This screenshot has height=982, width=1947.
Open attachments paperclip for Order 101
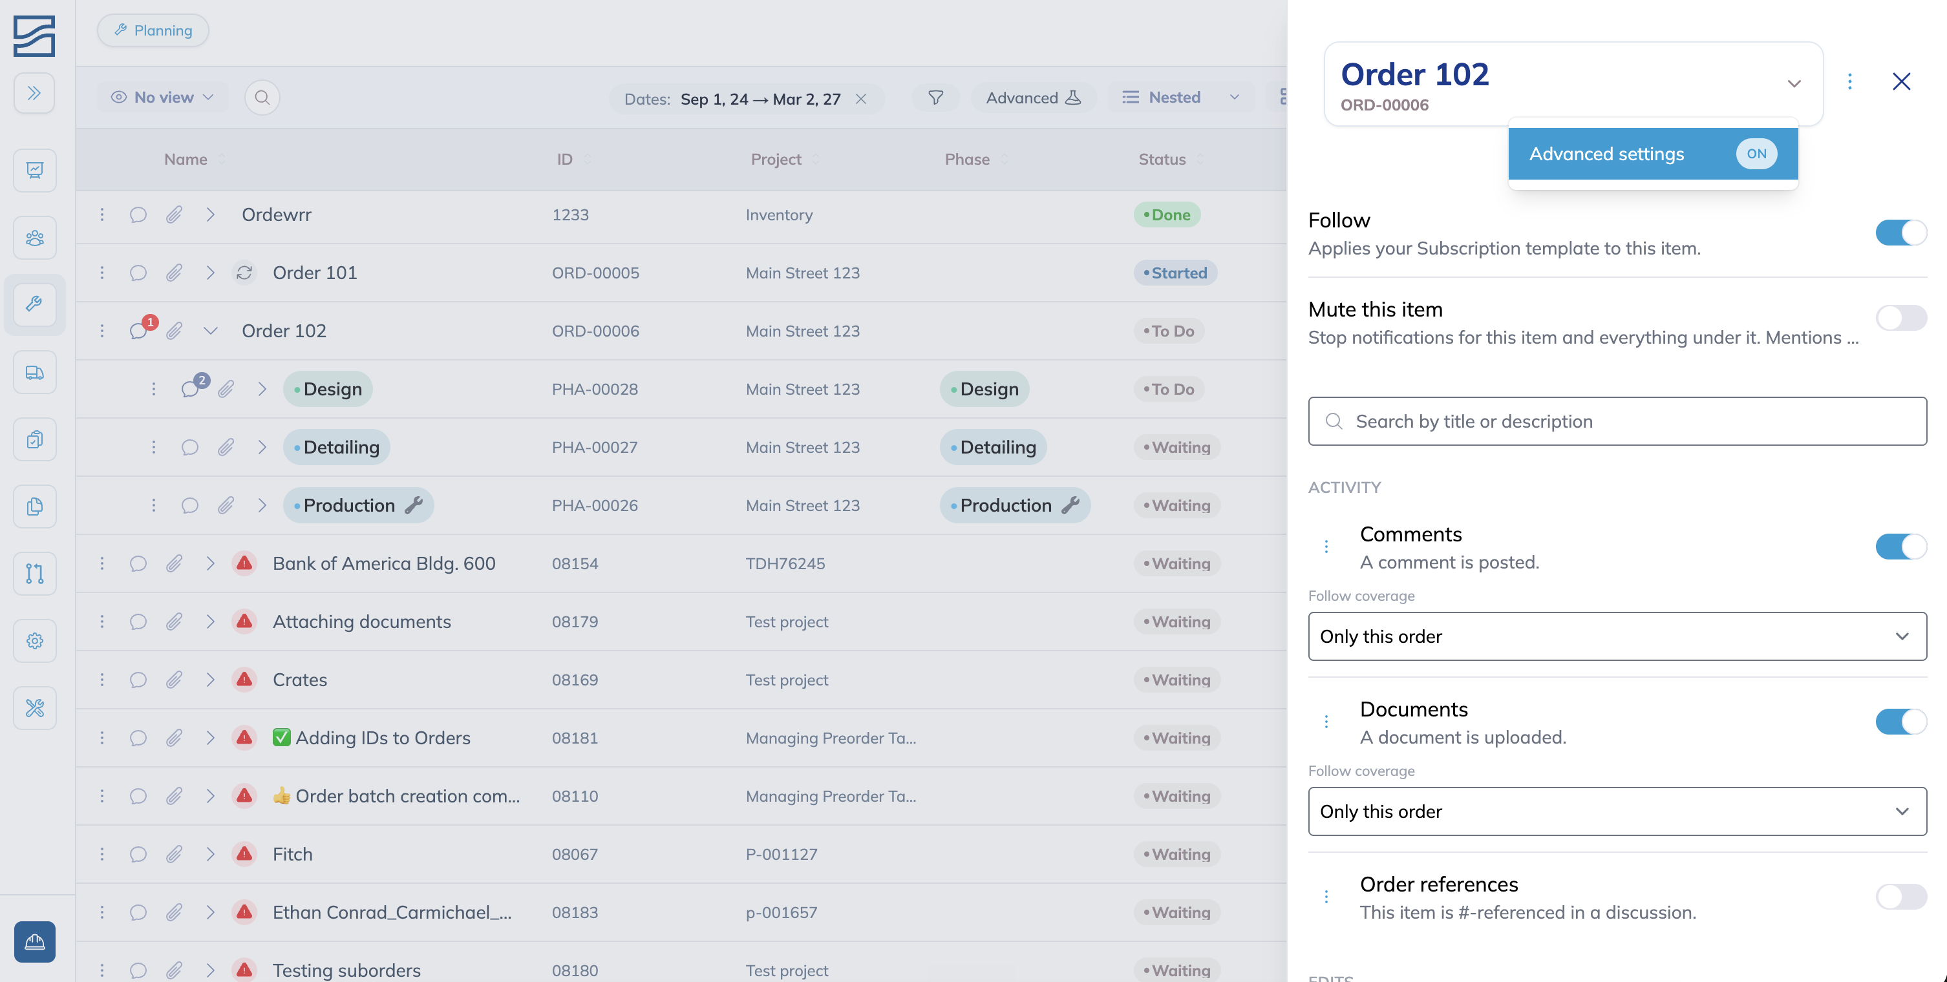pos(175,273)
